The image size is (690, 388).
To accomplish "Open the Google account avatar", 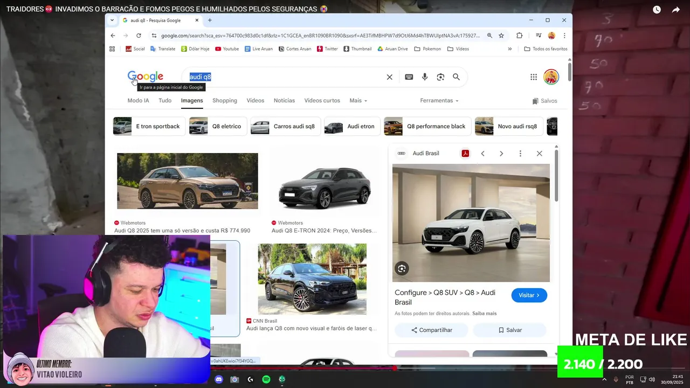I will pyautogui.click(x=551, y=77).
